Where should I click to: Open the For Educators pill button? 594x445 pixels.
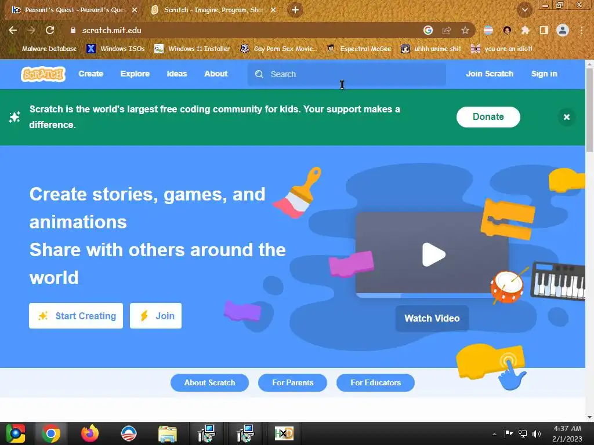[375, 382]
